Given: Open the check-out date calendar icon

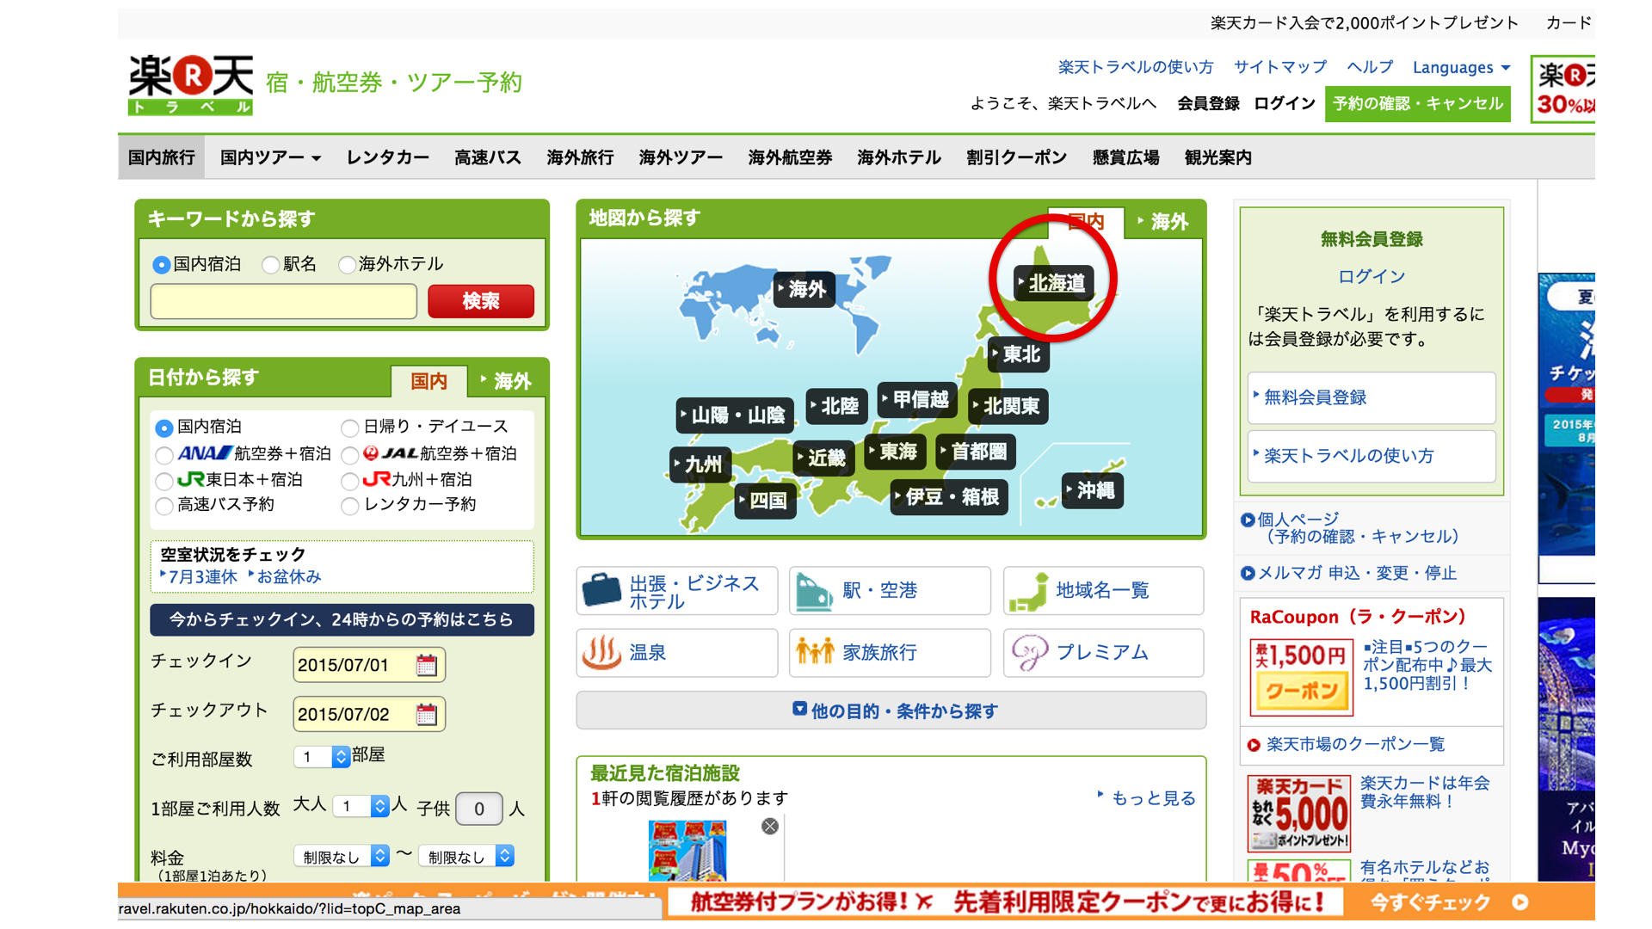Looking at the screenshot, I should pyautogui.click(x=426, y=714).
